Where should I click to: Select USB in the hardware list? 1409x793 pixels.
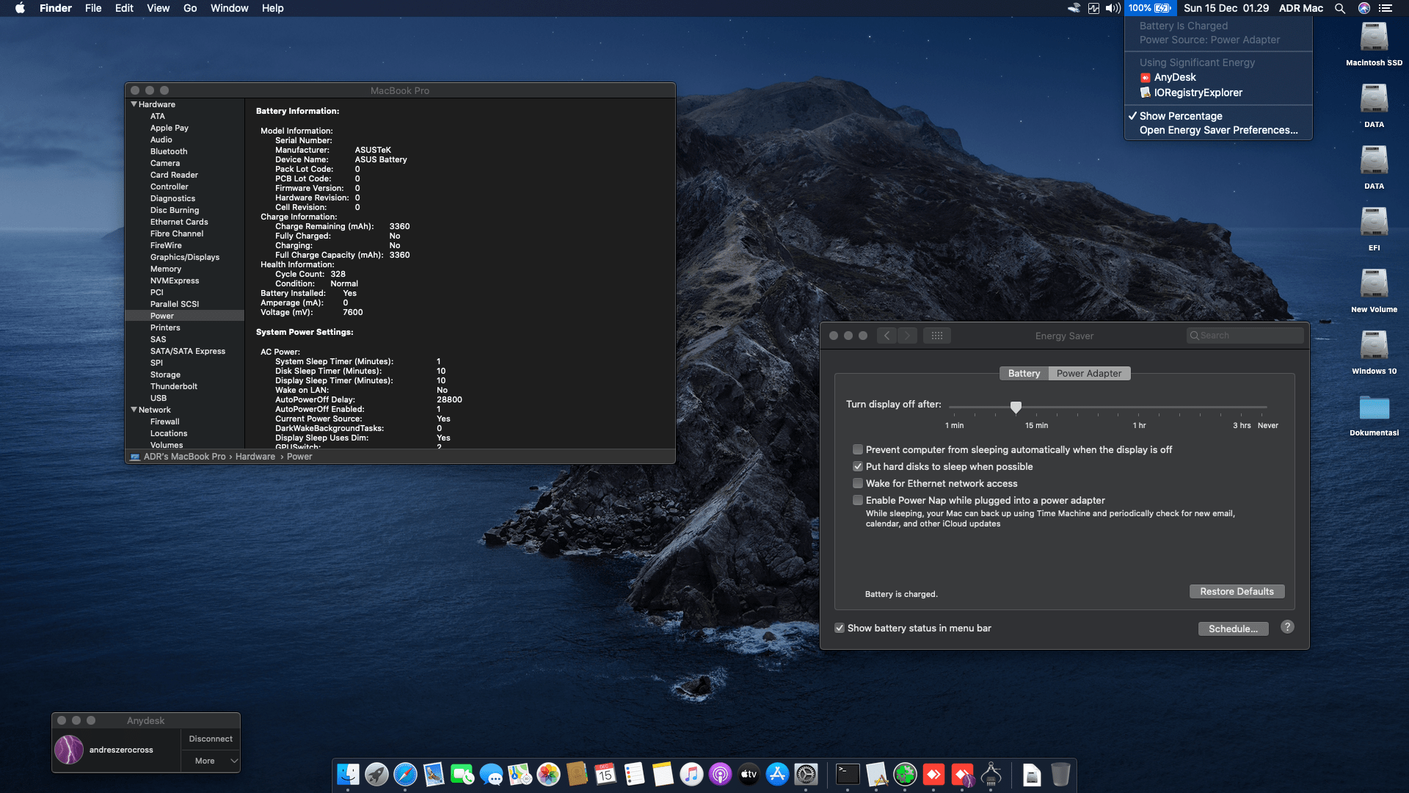tap(159, 398)
